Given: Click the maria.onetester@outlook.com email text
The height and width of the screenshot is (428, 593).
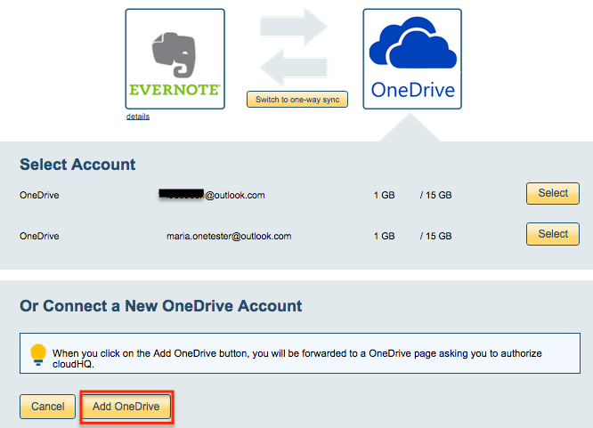Looking at the screenshot, I should 229,236.
